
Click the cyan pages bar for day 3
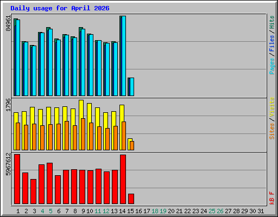pos(34,71)
